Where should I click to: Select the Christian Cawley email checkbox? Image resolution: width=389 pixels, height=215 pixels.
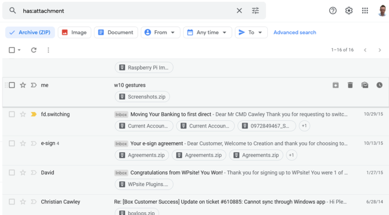pyautogui.click(x=12, y=202)
